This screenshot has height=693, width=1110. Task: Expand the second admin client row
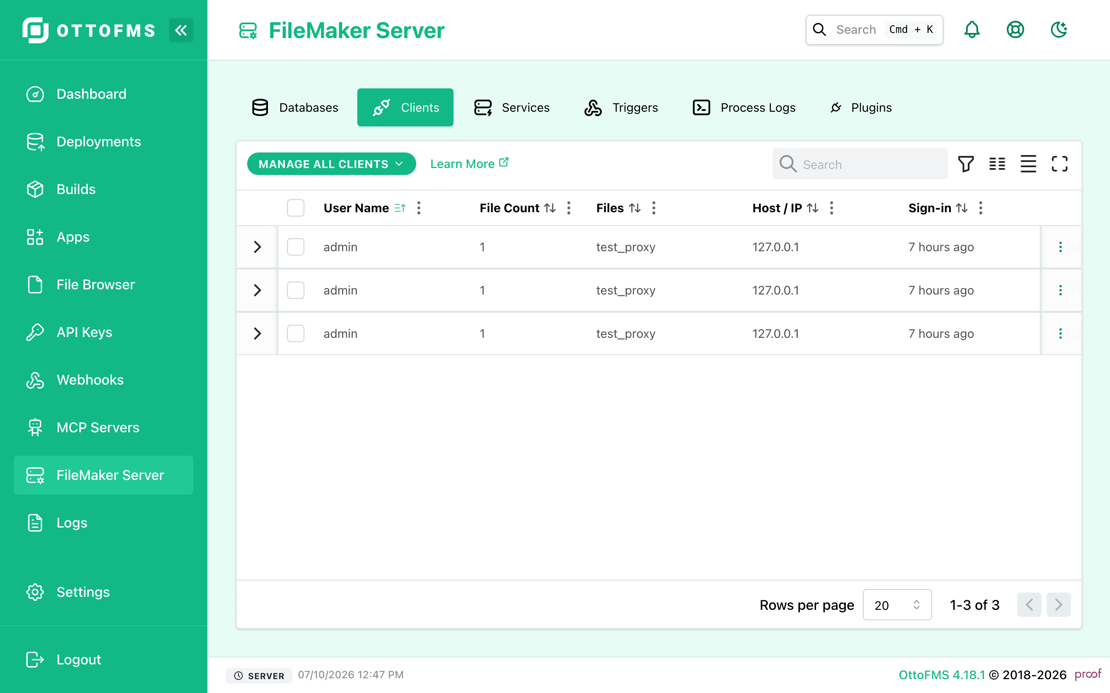point(257,290)
